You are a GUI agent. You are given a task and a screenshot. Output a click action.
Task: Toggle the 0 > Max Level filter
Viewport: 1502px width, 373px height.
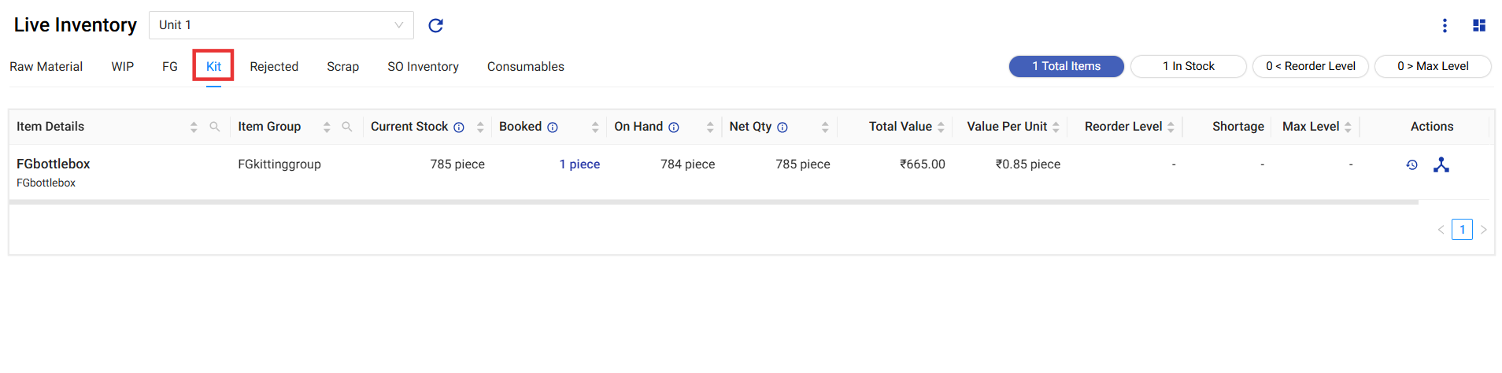click(1433, 67)
